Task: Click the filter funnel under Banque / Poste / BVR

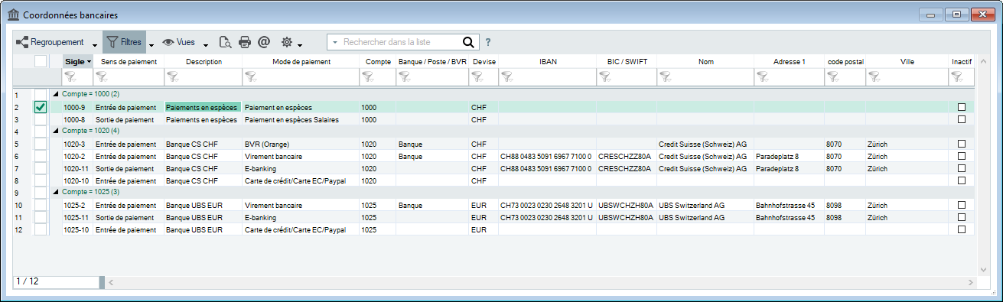Action: click(x=405, y=76)
